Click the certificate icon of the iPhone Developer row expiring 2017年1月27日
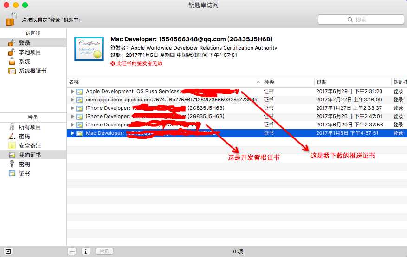 (x=79, y=108)
